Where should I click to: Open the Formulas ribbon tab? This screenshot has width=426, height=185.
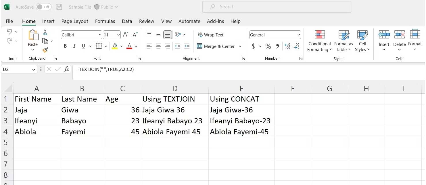pyautogui.click(x=105, y=21)
